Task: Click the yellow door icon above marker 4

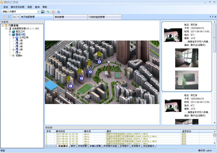Action: click(x=99, y=54)
